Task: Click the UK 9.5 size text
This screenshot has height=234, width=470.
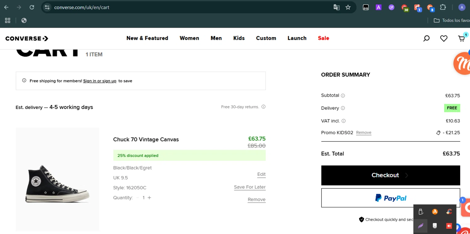Action: [121, 178]
